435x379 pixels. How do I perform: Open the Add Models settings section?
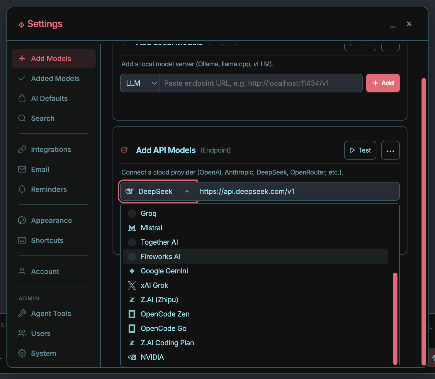pyautogui.click(x=54, y=58)
